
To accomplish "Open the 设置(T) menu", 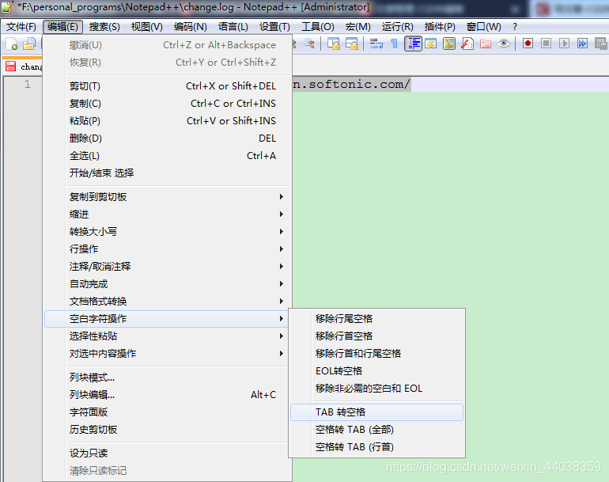I will 274,27.
